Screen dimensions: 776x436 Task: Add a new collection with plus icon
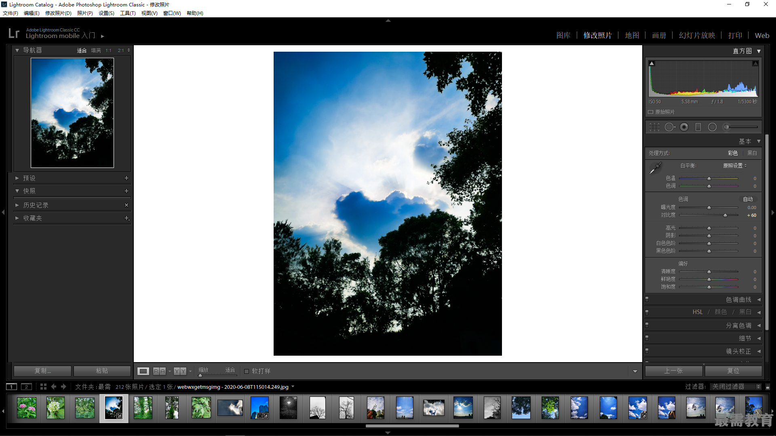point(127,218)
